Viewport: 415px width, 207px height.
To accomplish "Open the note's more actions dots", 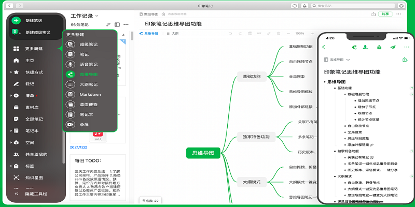I will pyautogui.click(x=398, y=14).
